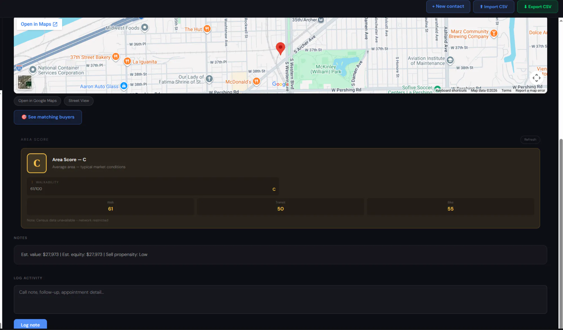Image resolution: width=563 pixels, height=330 pixels.
Task: Open map Terms link
Action: tap(506, 91)
